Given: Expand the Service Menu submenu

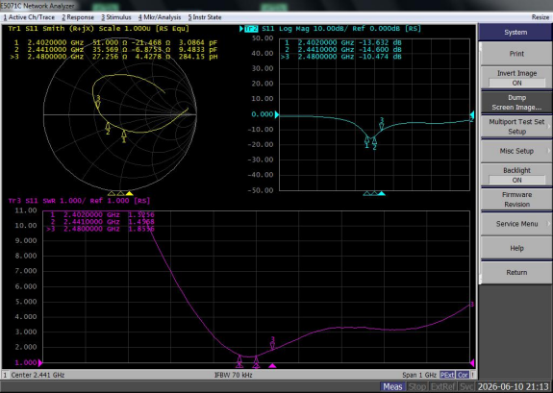Looking at the screenshot, I should [516, 224].
